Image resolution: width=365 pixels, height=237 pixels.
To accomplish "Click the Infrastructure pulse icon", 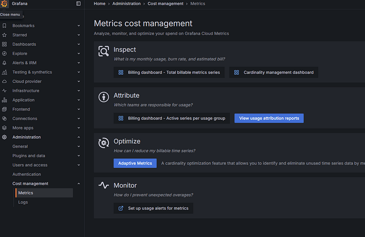I will tap(4, 91).
